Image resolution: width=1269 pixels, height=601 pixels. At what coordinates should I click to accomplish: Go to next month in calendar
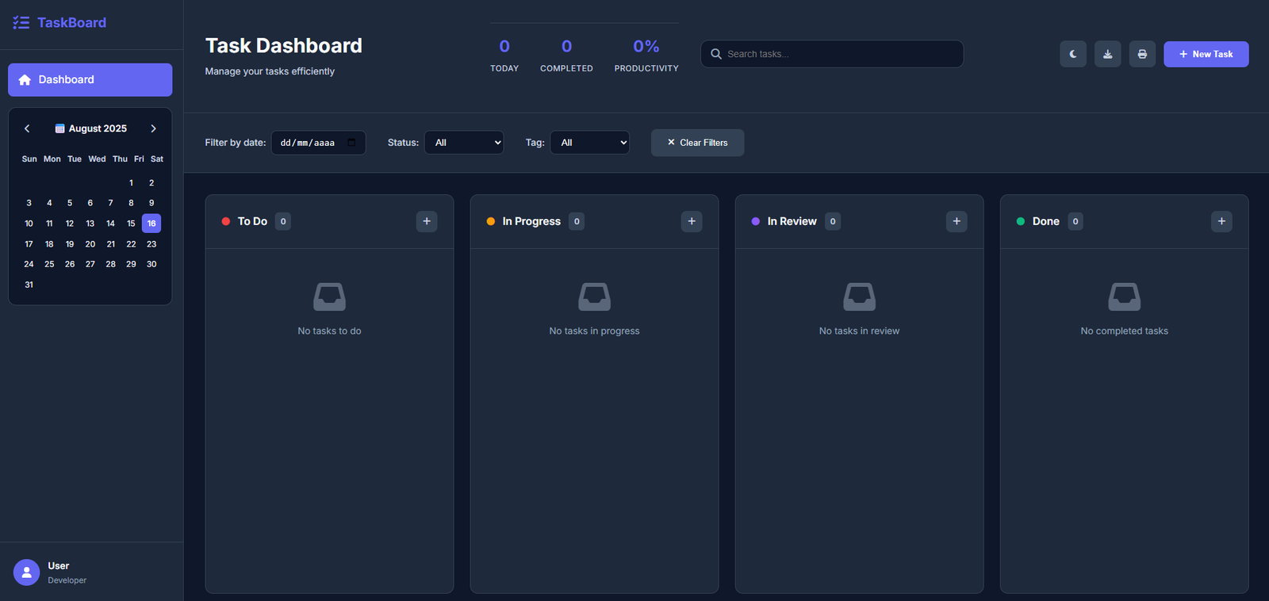pos(153,128)
